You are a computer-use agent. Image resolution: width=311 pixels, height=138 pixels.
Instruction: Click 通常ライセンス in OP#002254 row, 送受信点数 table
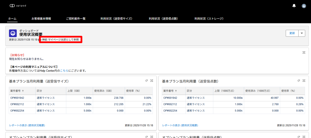pyautogui.click(x=196, y=111)
